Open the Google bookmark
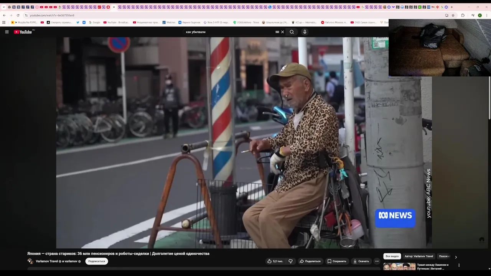Image resolution: width=491 pixels, height=276 pixels. click(x=94, y=22)
